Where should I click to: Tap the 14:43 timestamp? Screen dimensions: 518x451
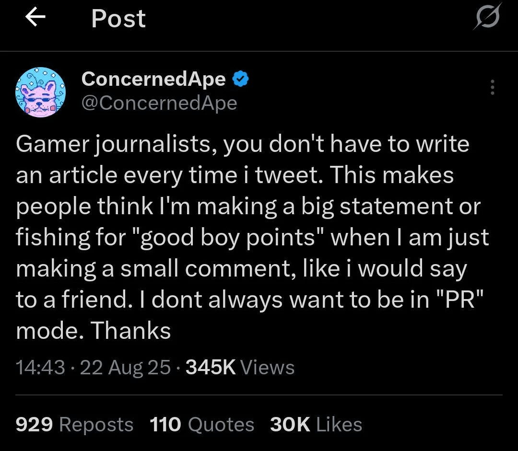(x=40, y=367)
